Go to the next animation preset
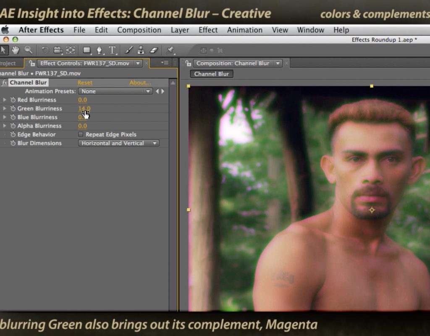 [x=163, y=91]
